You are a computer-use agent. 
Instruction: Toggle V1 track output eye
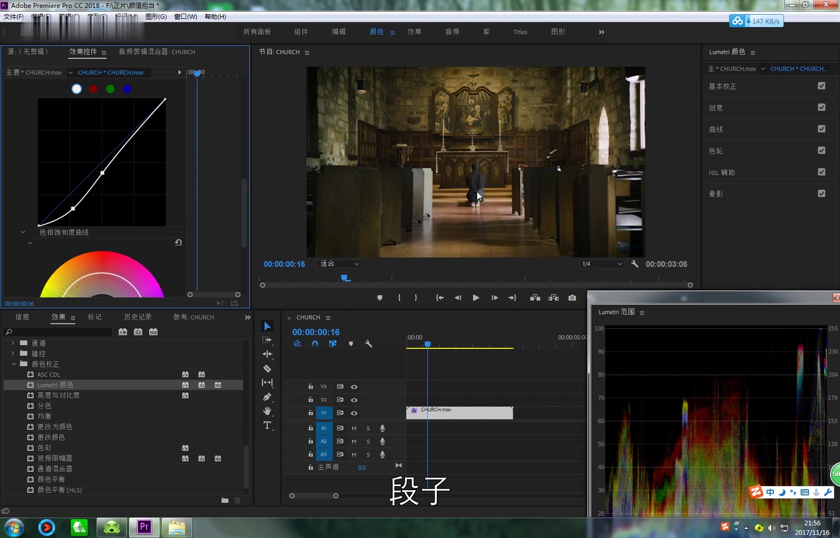[x=354, y=413]
